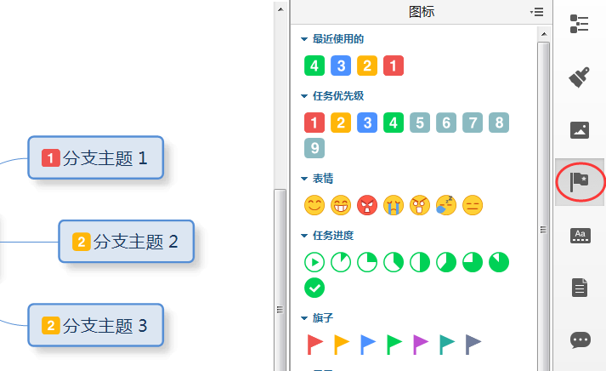Screen dimensions: 606x371
Task: Open the notes document sidebar panel
Action: pyautogui.click(x=580, y=288)
